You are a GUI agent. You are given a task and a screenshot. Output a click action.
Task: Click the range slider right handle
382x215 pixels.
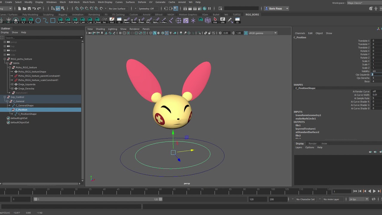click(x=161, y=199)
